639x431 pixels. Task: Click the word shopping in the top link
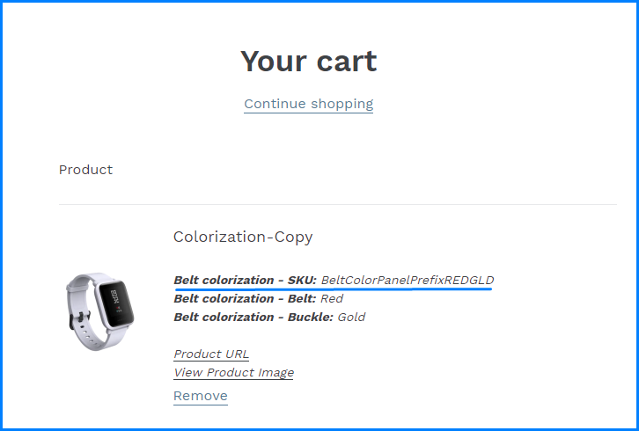pos(342,104)
